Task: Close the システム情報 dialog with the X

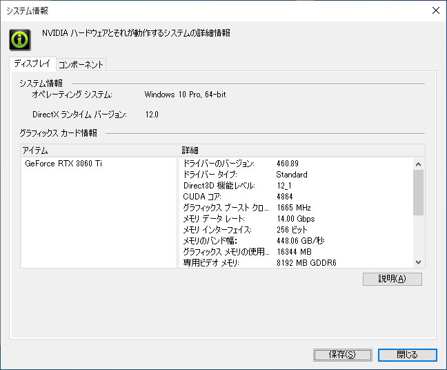Action: click(x=435, y=10)
